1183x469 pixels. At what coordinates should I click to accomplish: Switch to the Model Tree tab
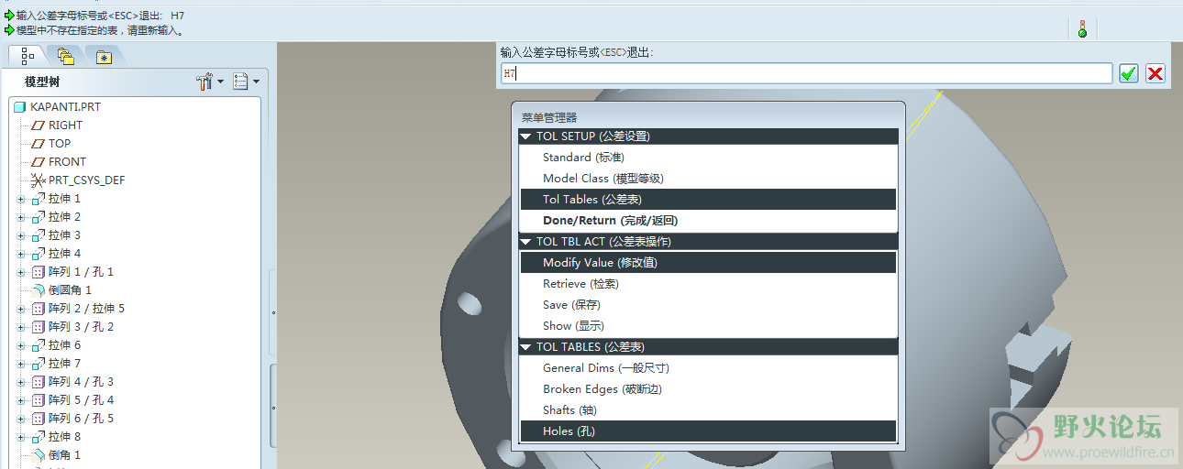click(28, 56)
